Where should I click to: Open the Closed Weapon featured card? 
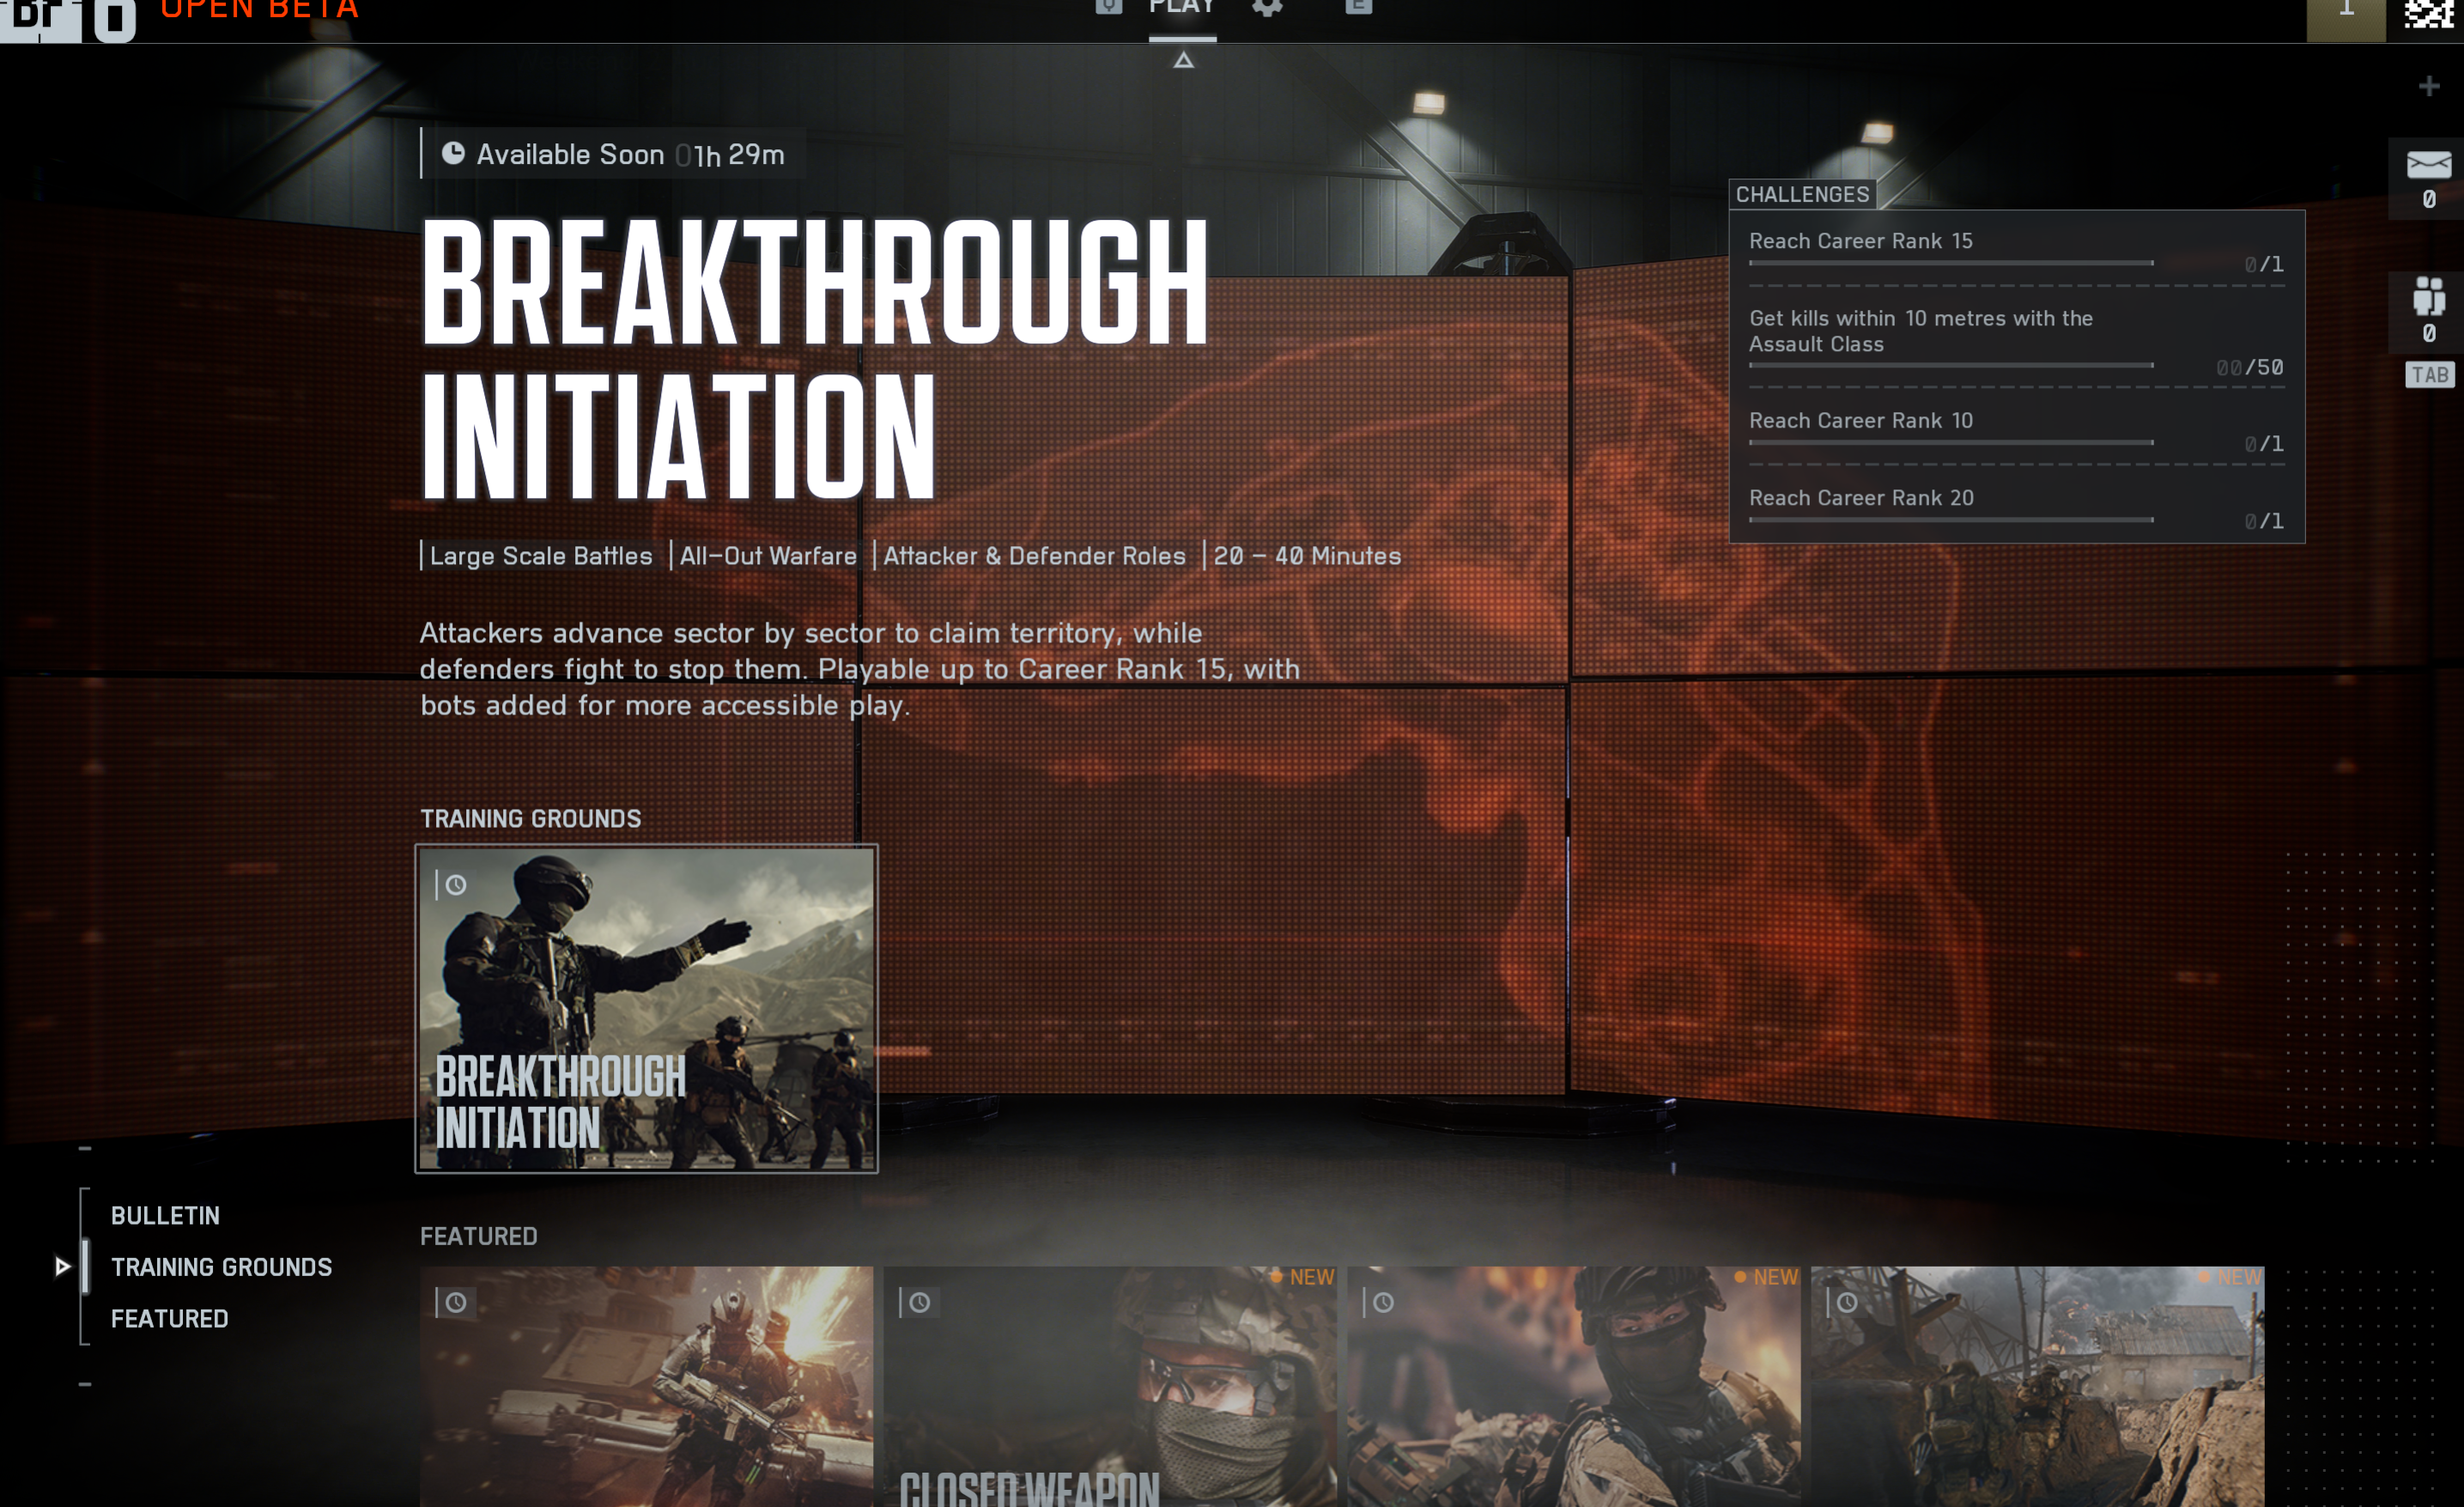pyautogui.click(x=1110, y=1387)
